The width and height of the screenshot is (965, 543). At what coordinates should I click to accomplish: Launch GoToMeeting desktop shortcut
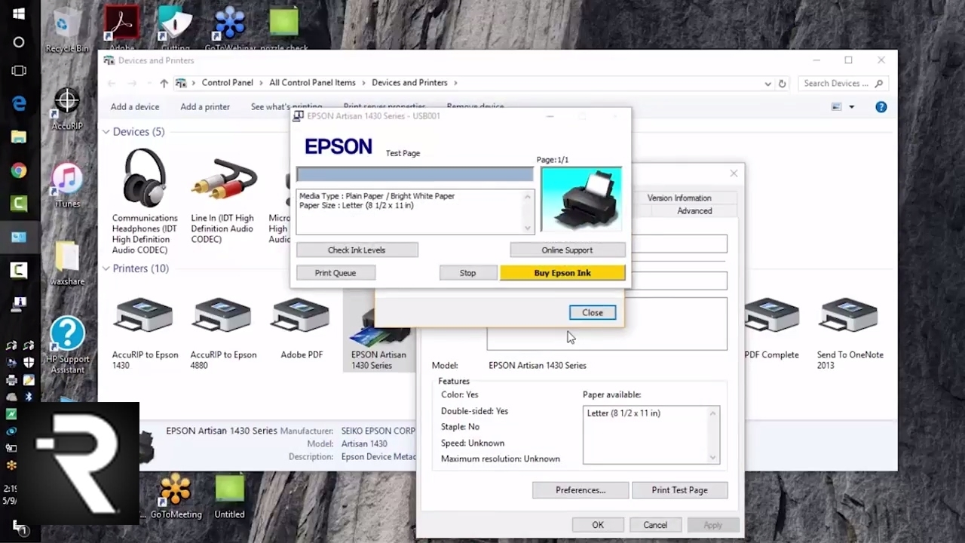pyautogui.click(x=176, y=495)
